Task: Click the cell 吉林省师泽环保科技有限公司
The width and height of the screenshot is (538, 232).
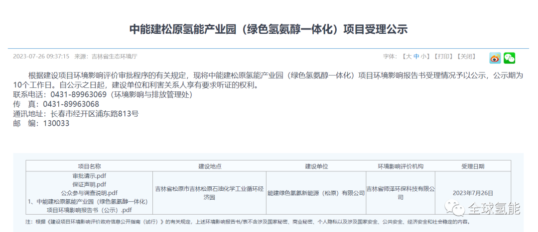Action: click(401, 193)
